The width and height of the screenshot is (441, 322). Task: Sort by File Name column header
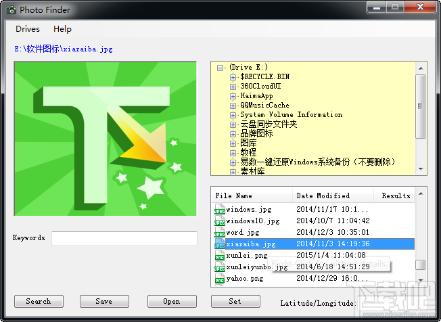(x=252, y=195)
